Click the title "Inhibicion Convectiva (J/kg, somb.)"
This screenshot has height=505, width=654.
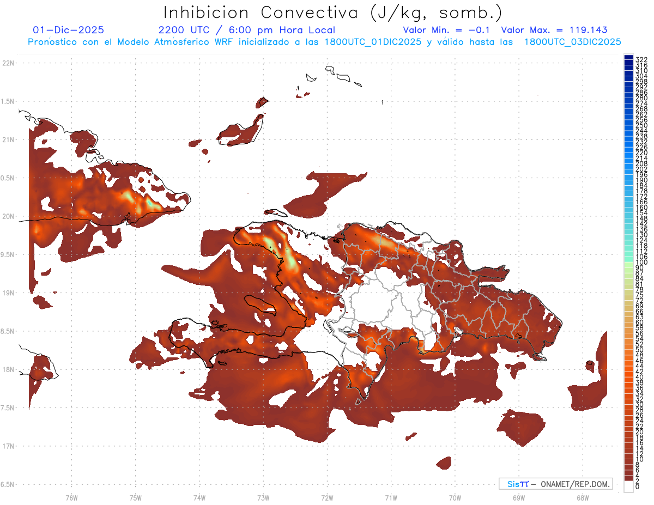click(333, 13)
